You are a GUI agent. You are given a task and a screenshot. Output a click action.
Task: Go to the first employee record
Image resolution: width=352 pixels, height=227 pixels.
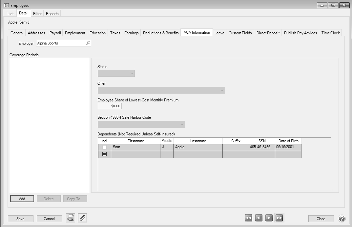click(249, 218)
